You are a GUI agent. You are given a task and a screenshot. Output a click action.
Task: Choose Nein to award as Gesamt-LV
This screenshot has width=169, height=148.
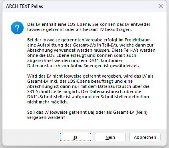tap(110, 137)
